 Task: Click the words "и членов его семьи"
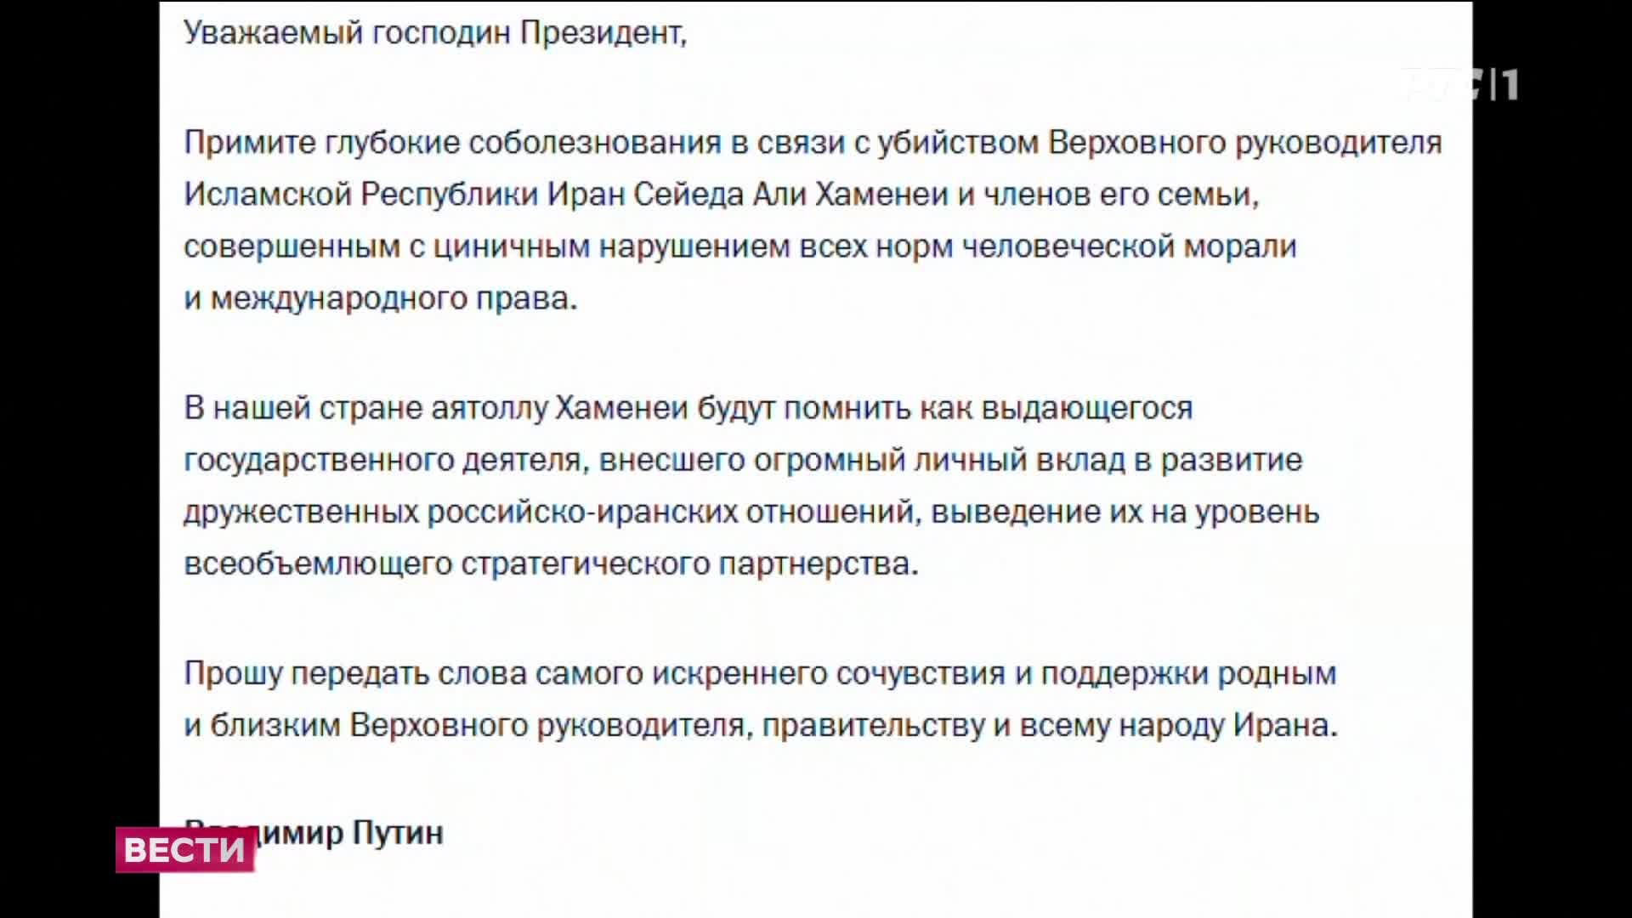pos(1107,195)
